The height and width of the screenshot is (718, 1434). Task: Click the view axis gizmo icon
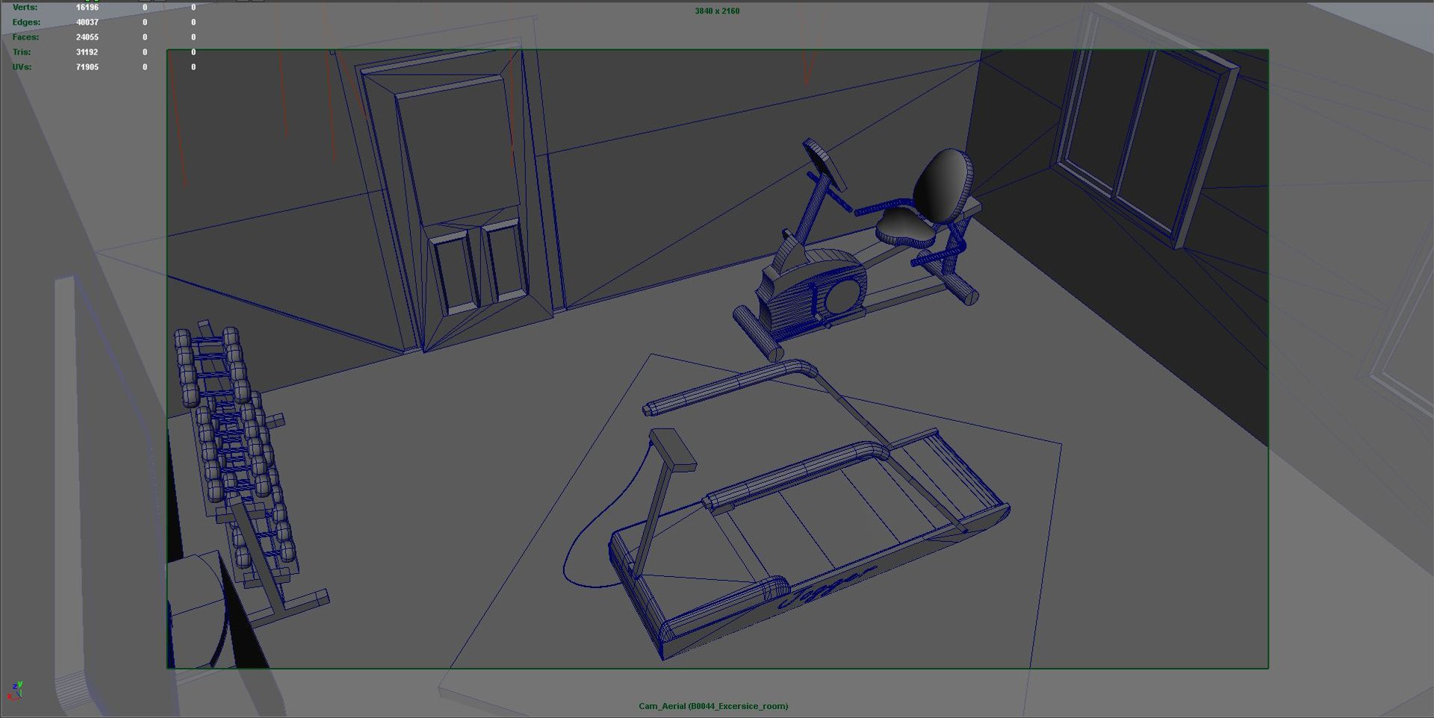[15, 690]
